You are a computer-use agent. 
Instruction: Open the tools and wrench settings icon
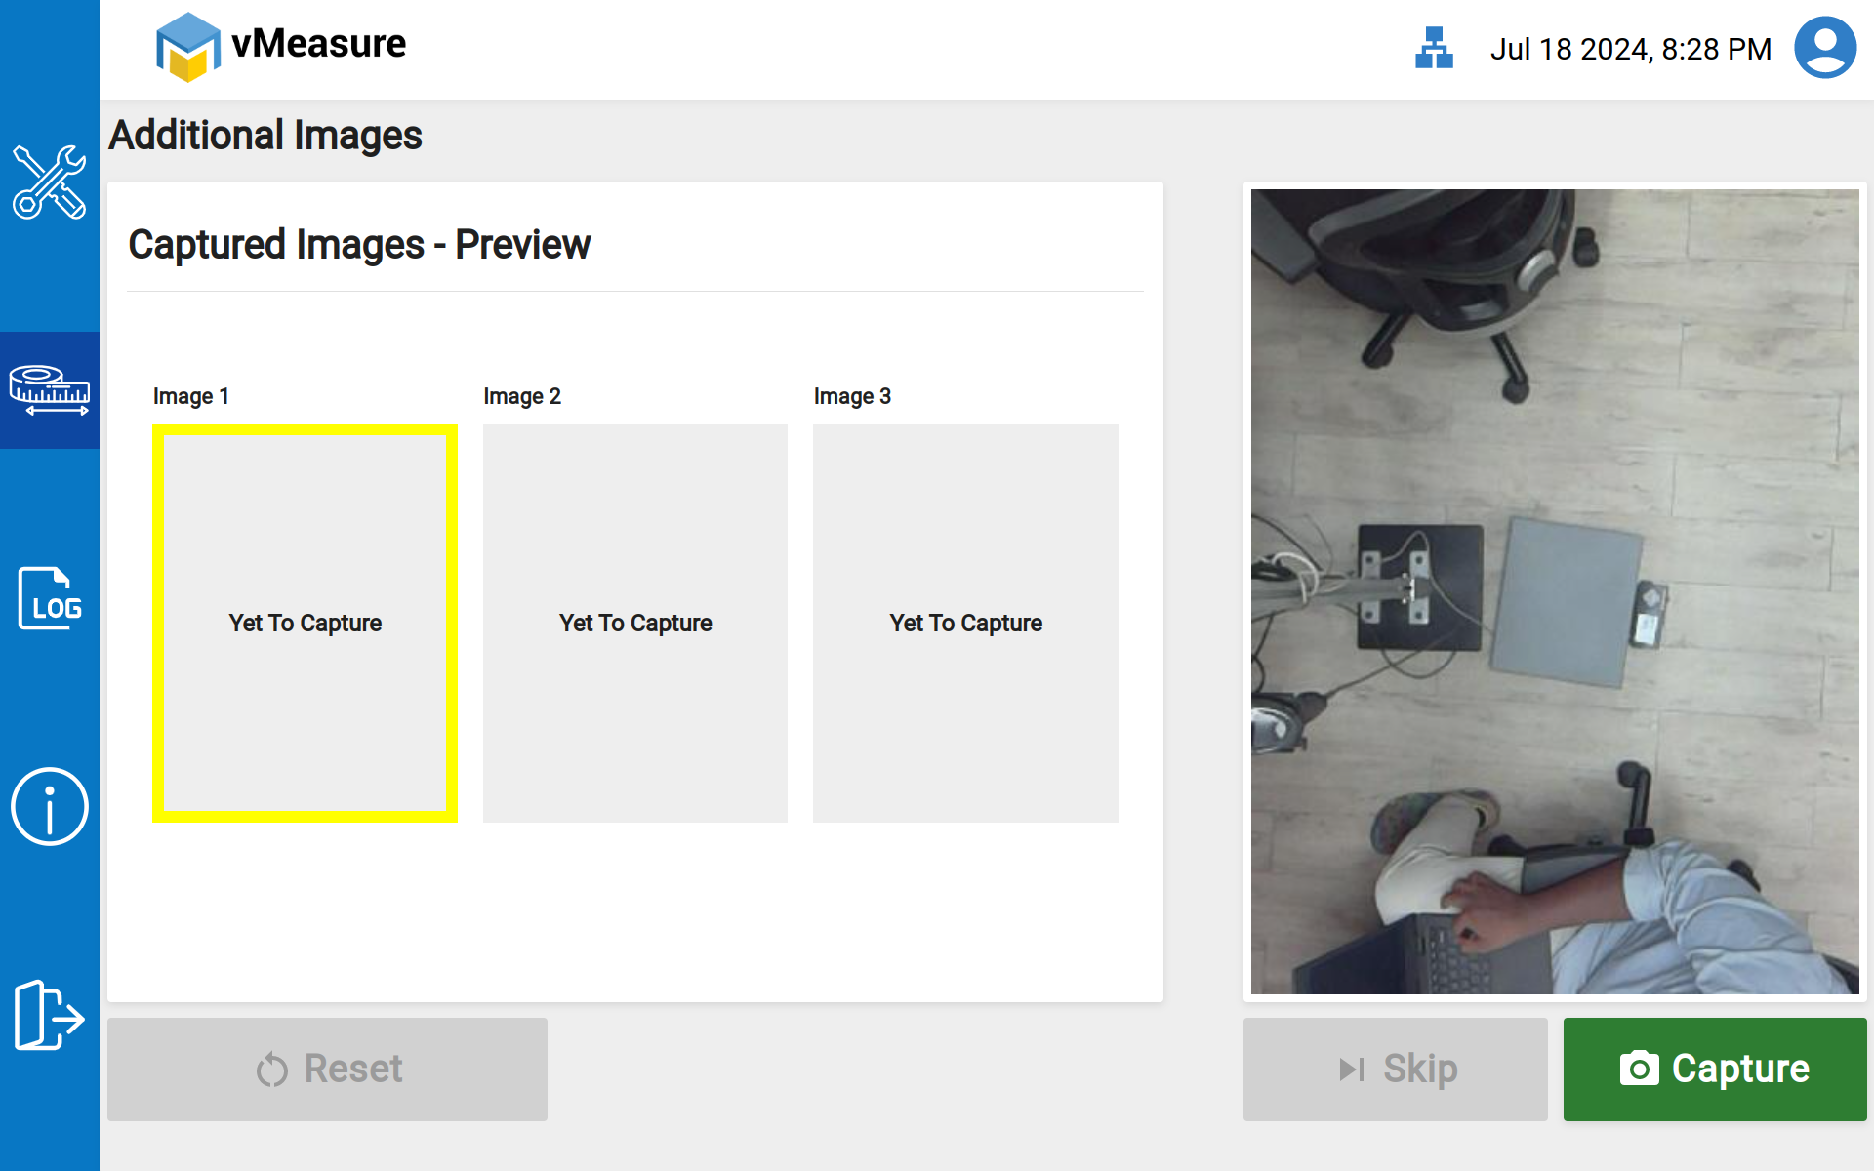tap(49, 182)
